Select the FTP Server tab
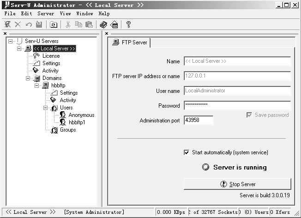This screenshot has width=301, height=218. [x=130, y=42]
